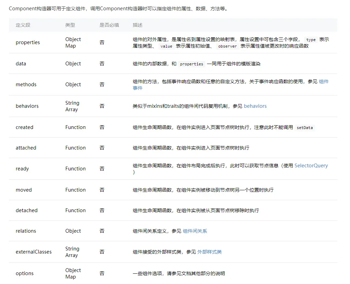
Task: Click the created field name cell
Action: 24,127
